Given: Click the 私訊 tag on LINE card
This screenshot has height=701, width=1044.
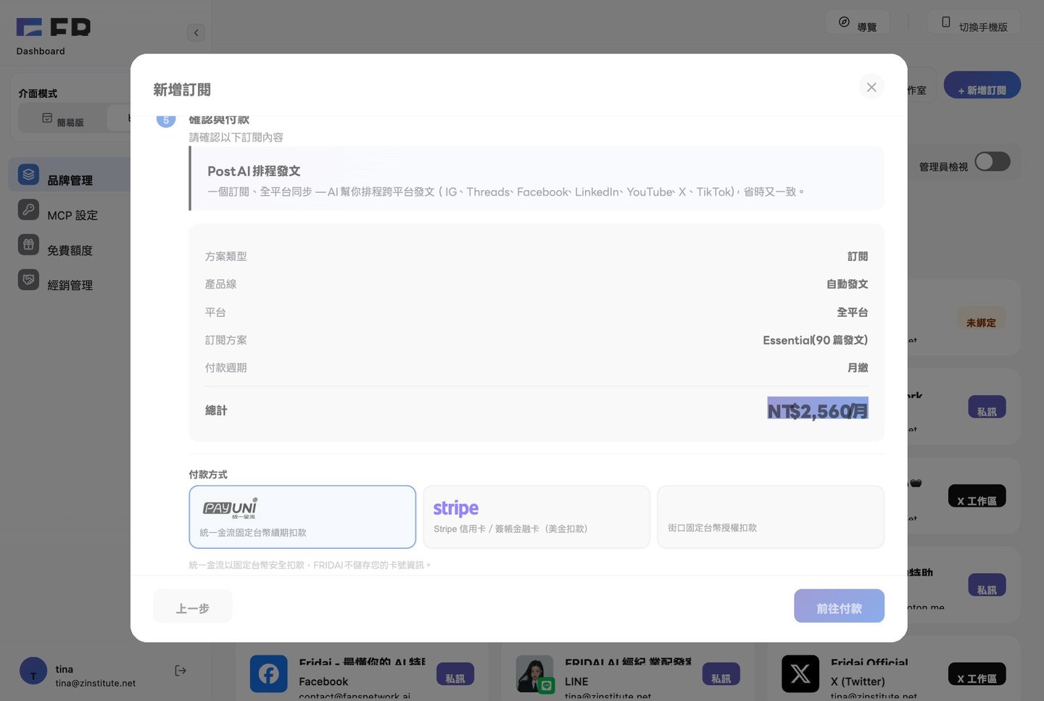Looking at the screenshot, I should (x=721, y=674).
